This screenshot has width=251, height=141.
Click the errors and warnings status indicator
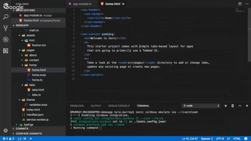(9, 139)
